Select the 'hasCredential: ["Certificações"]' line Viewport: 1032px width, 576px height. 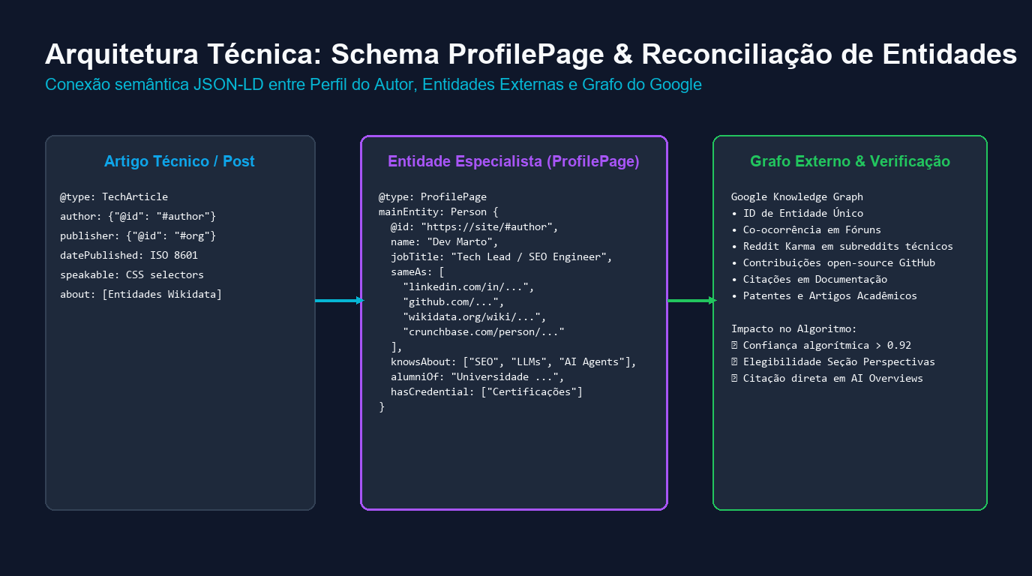click(487, 392)
